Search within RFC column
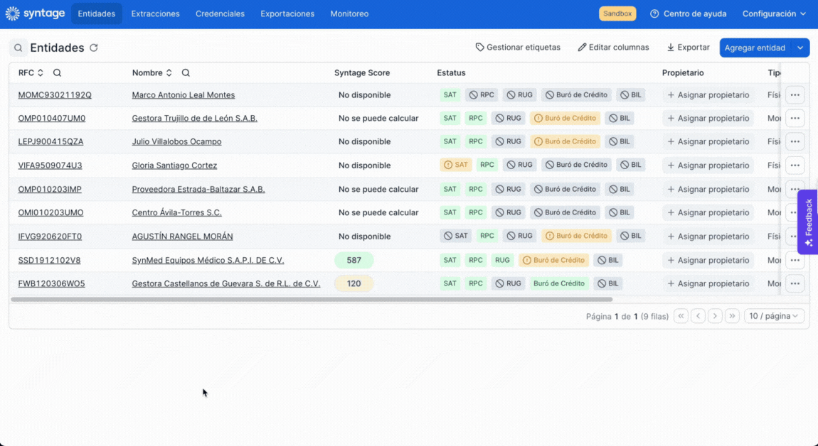The image size is (818, 446). coord(58,73)
